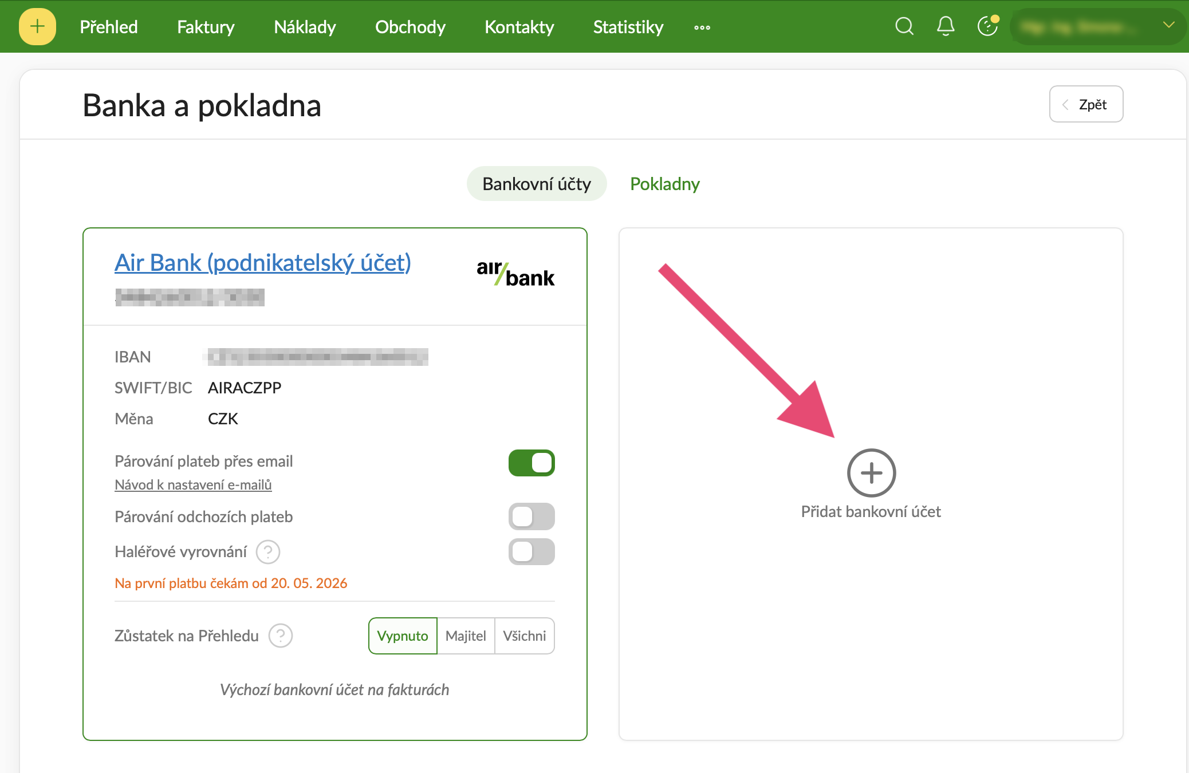Open the Faktury menu item
This screenshot has height=773, width=1189.
206,27
